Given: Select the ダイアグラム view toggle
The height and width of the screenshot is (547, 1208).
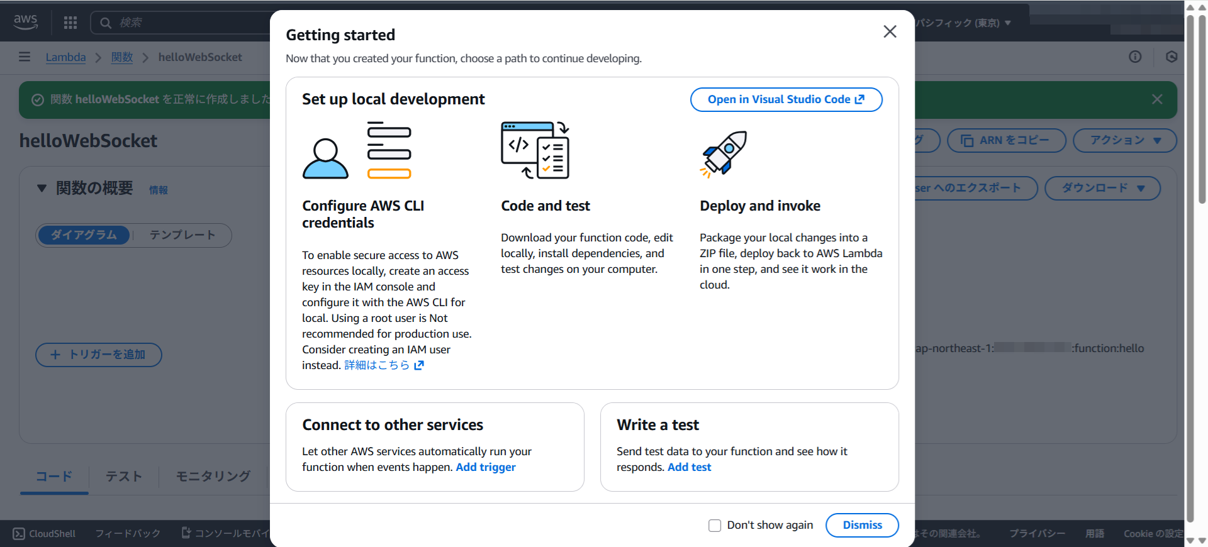Looking at the screenshot, I should (84, 235).
